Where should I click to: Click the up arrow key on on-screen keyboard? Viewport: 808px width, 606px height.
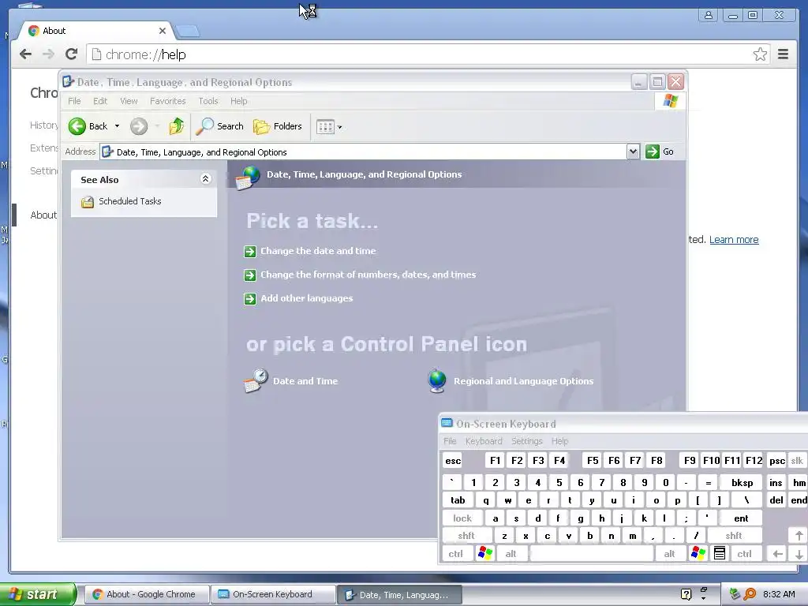(x=799, y=536)
